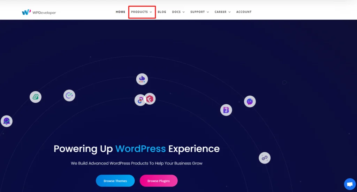Click the green document plugin icon
The height and width of the screenshot is (192, 357).
pos(36,97)
